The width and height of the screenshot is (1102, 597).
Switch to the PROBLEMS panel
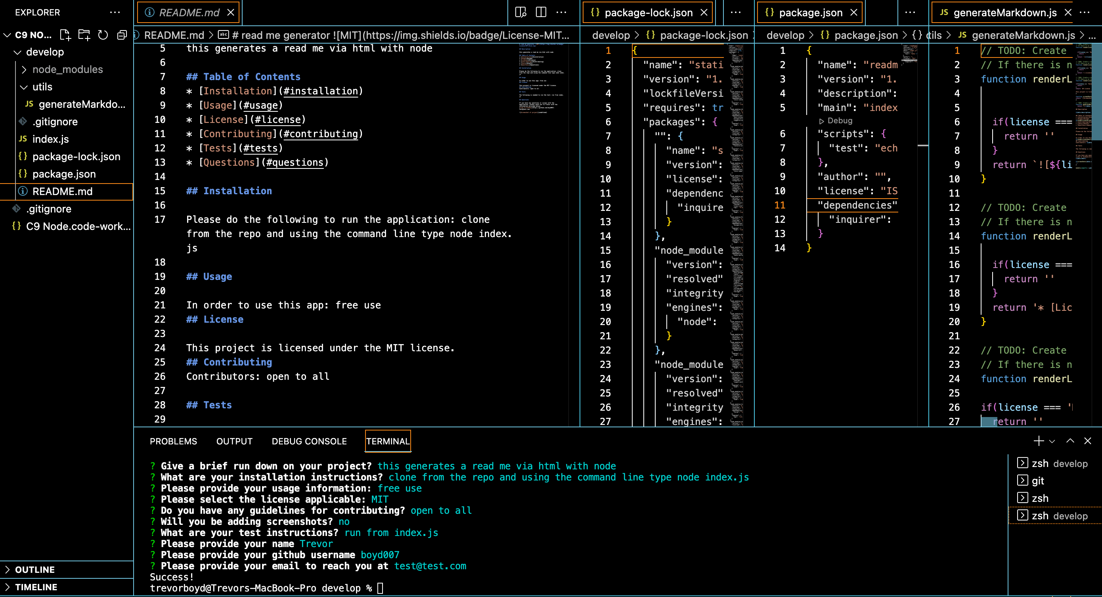(x=173, y=441)
